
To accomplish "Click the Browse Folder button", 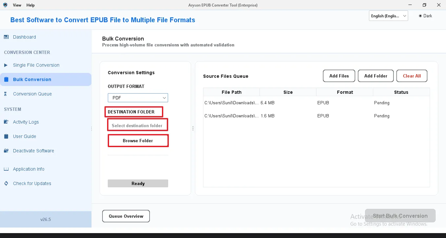I will (x=138, y=141).
